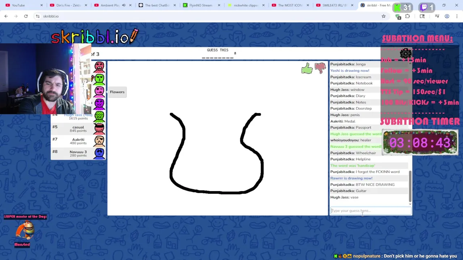Click the 'Type your guess here' chat box
The width and height of the screenshot is (463, 260).
371,211
